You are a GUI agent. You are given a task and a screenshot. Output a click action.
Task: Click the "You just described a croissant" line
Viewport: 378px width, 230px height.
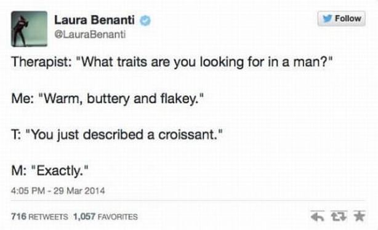[116, 135]
